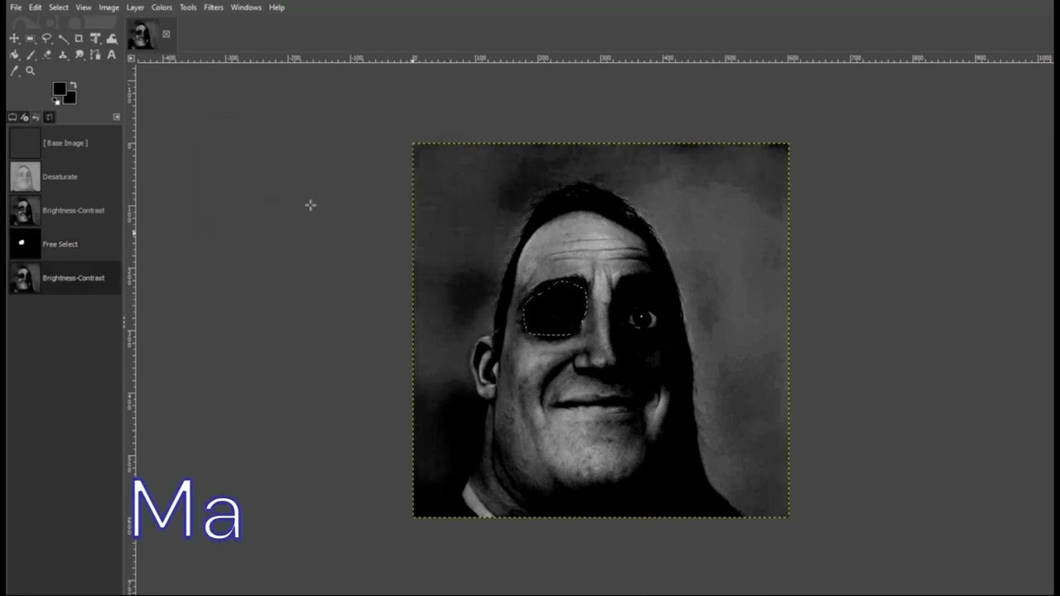The image size is (1060, 596).
Task: Select the open image tab thumbnail
Action: [142, 35]
